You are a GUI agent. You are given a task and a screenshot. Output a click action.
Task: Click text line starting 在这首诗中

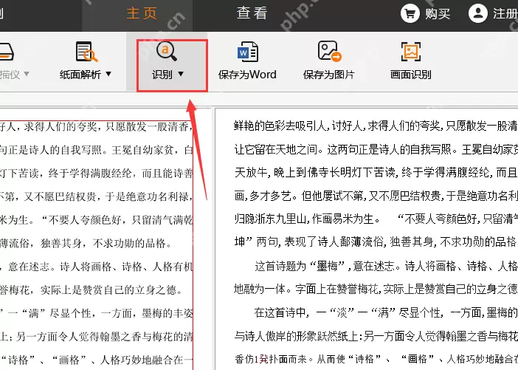(x=386, y=312)
